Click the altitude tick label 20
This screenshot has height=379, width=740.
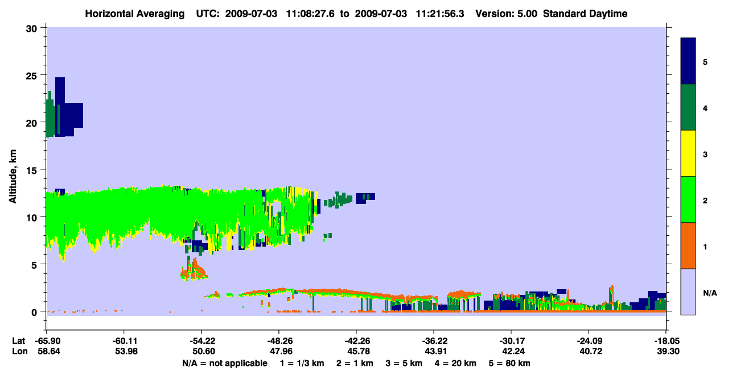tap(33, 122)
